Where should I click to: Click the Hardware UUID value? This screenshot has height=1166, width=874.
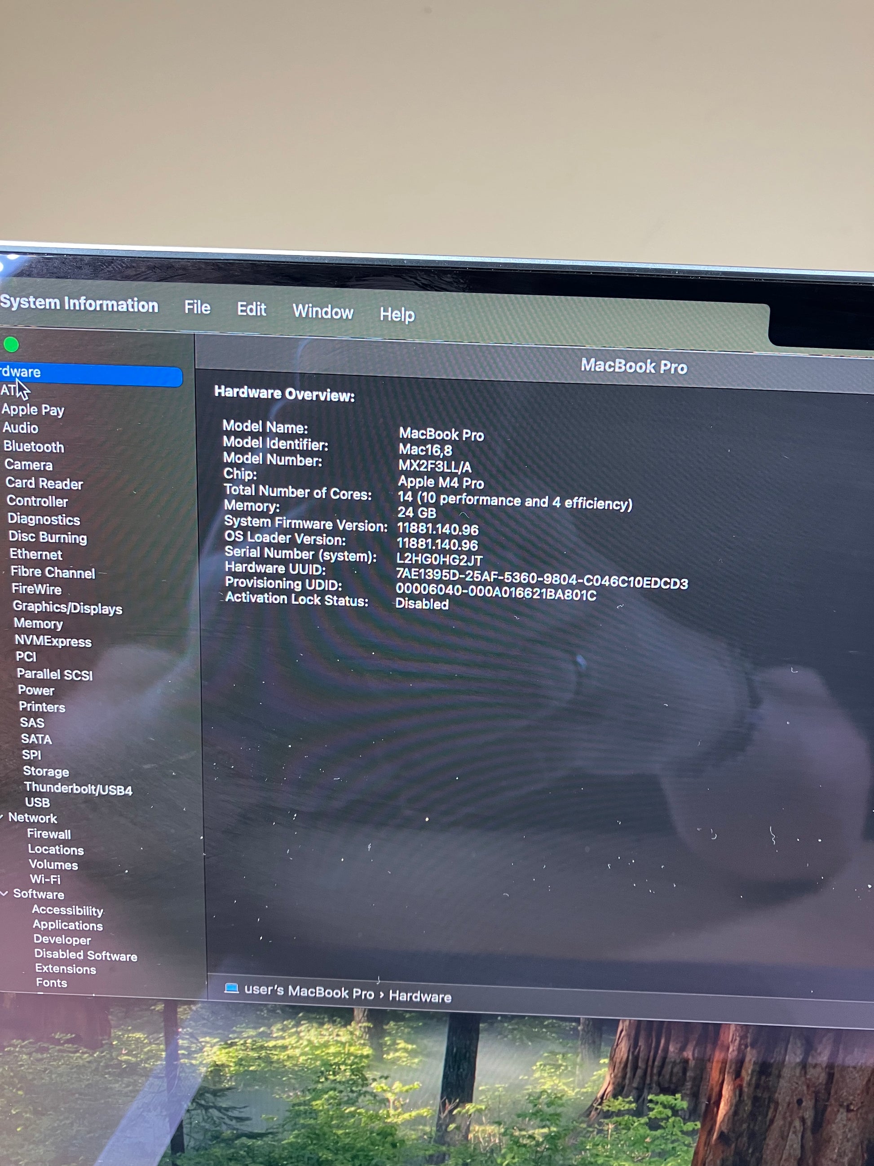(542, 579)
